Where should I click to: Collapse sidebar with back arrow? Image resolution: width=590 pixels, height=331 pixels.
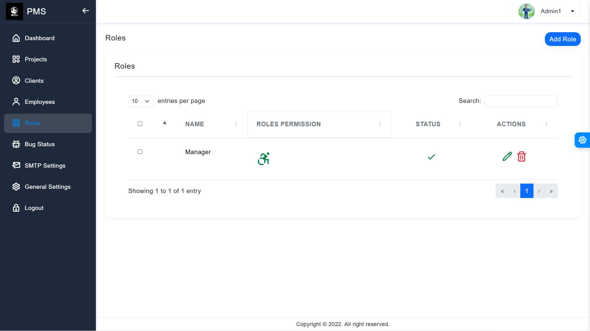[x=85, y=11]
